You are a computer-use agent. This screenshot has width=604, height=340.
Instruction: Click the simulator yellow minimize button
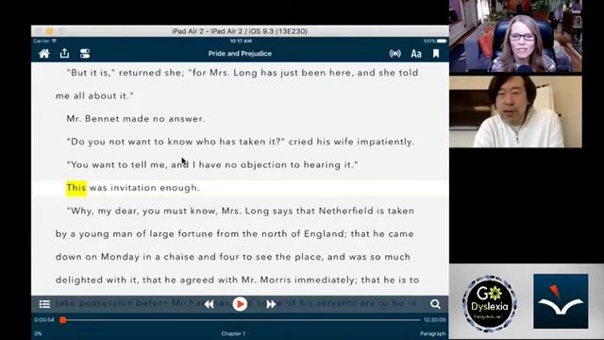(x=50, y=31)
